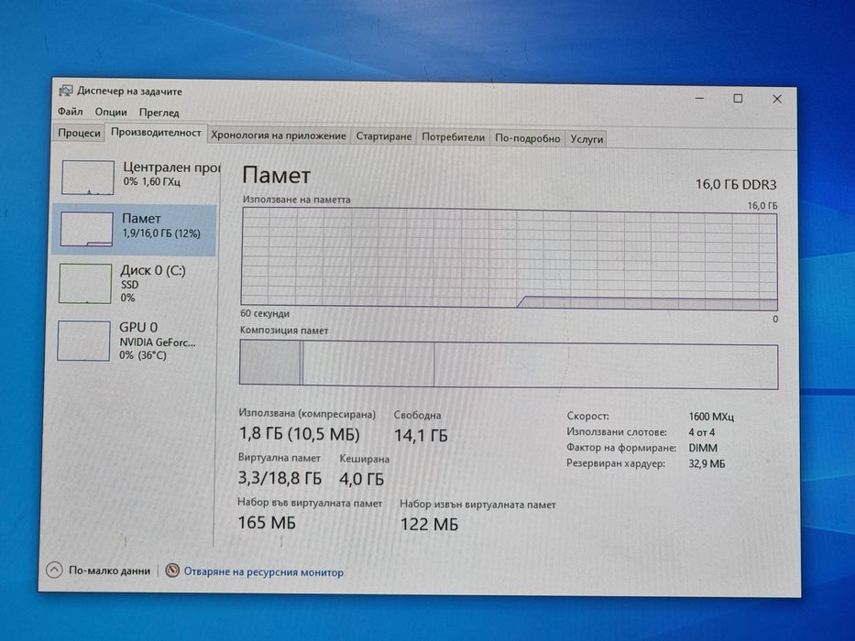Click the Използване на паметта label
Viewport: 855px width, 641px height.
[297, 200]
